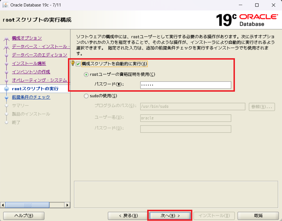282x221 pixels.
Task: Go to データベースのエディション step
Action: tap(39, 55)
